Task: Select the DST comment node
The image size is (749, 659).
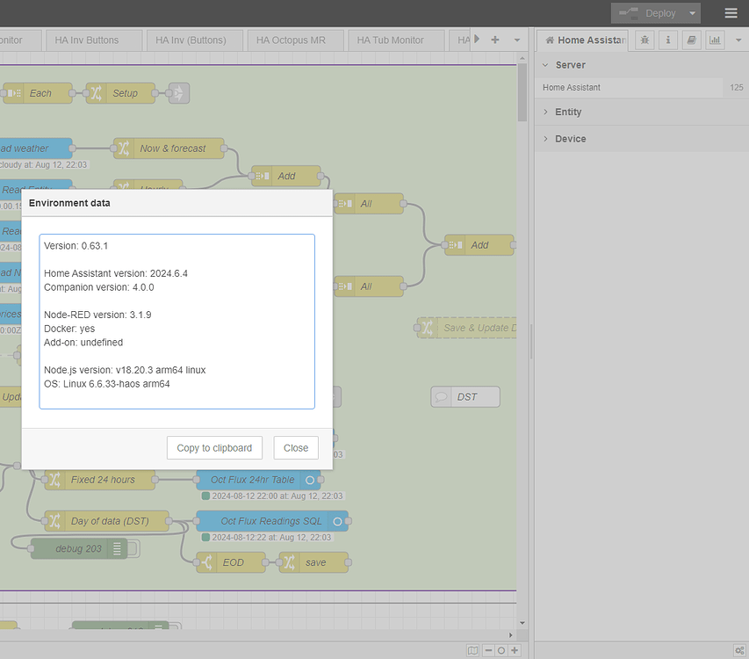Action: [465, 396]
